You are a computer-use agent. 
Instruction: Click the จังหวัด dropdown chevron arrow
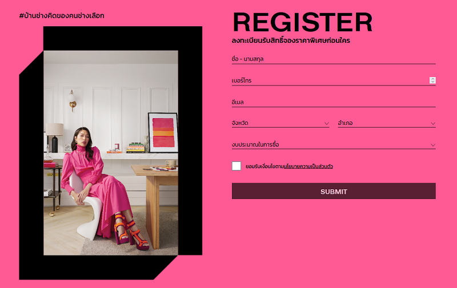(326, 124)
